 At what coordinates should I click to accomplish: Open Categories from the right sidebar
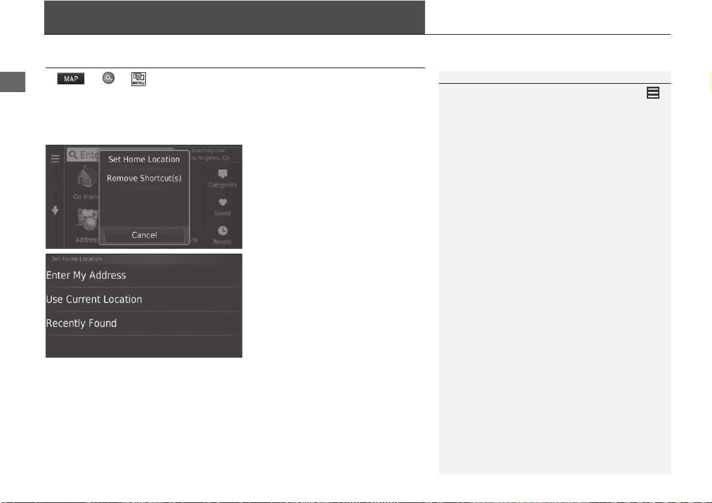pos(222,178)
